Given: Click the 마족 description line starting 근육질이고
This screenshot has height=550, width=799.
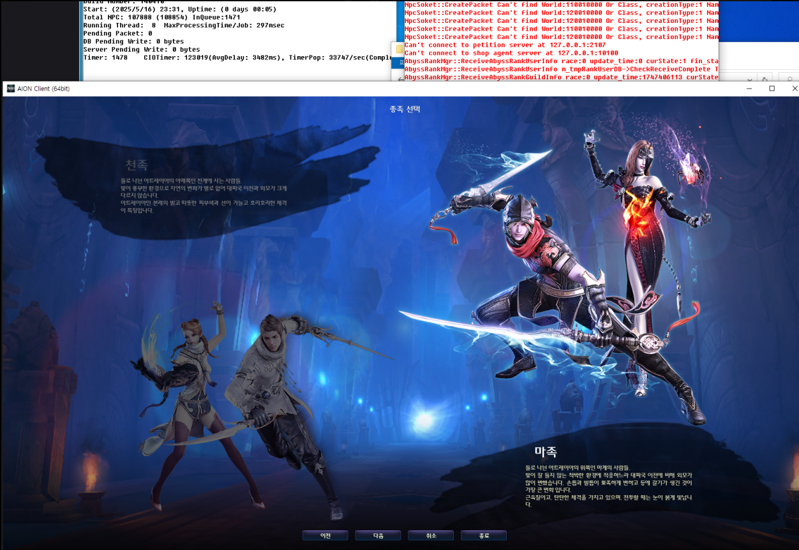Looking at the screenshot, I should pos(608,500).
